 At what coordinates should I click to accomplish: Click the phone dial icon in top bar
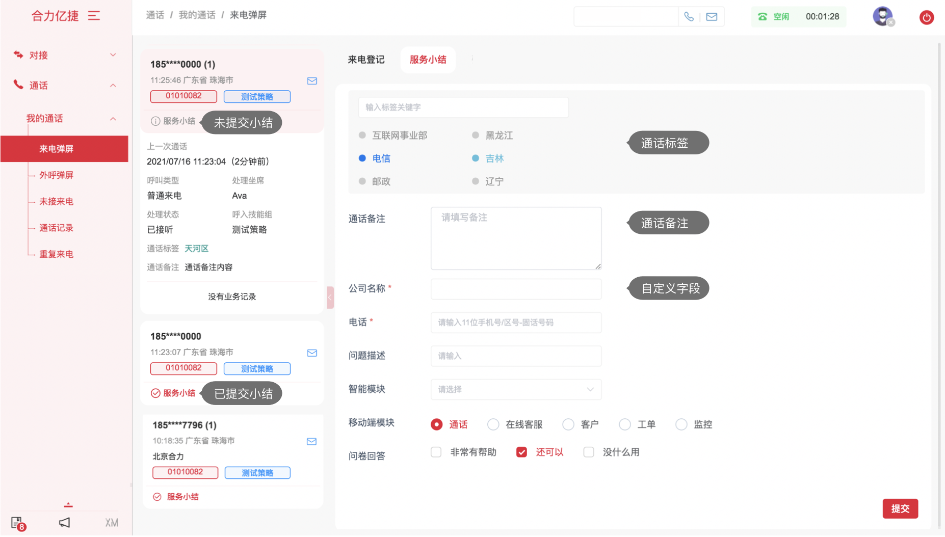689,17
